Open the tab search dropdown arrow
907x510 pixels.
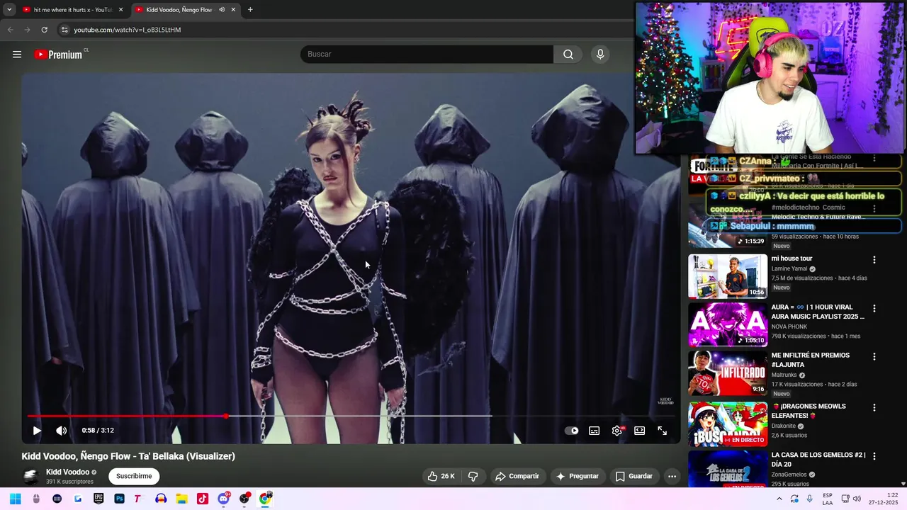click(9, 10)
